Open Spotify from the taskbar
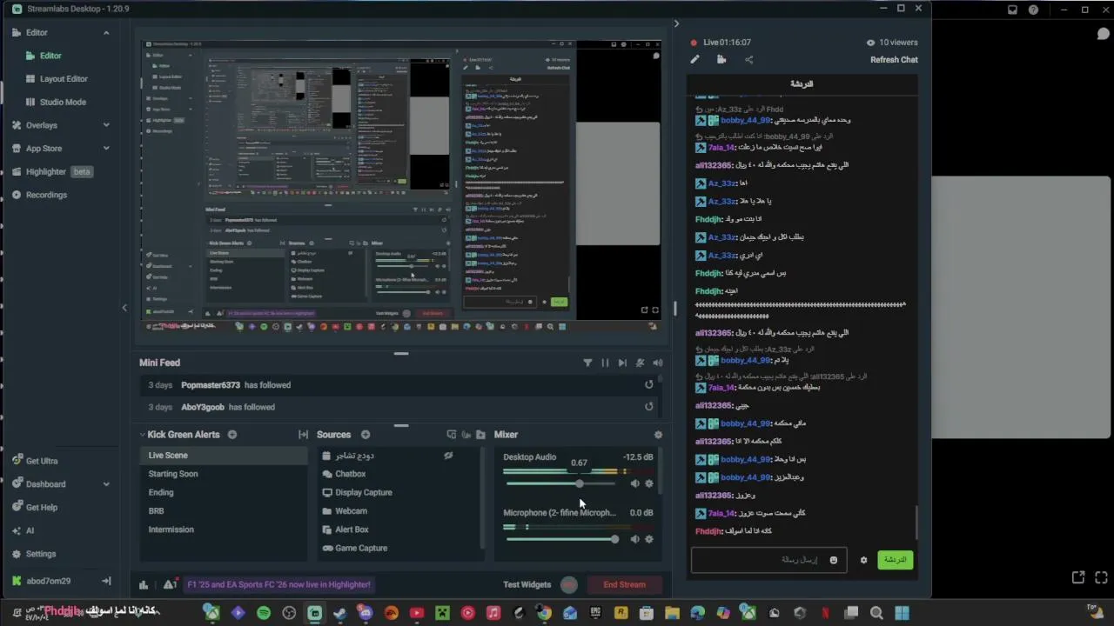1114x626 pixels. 263,613
